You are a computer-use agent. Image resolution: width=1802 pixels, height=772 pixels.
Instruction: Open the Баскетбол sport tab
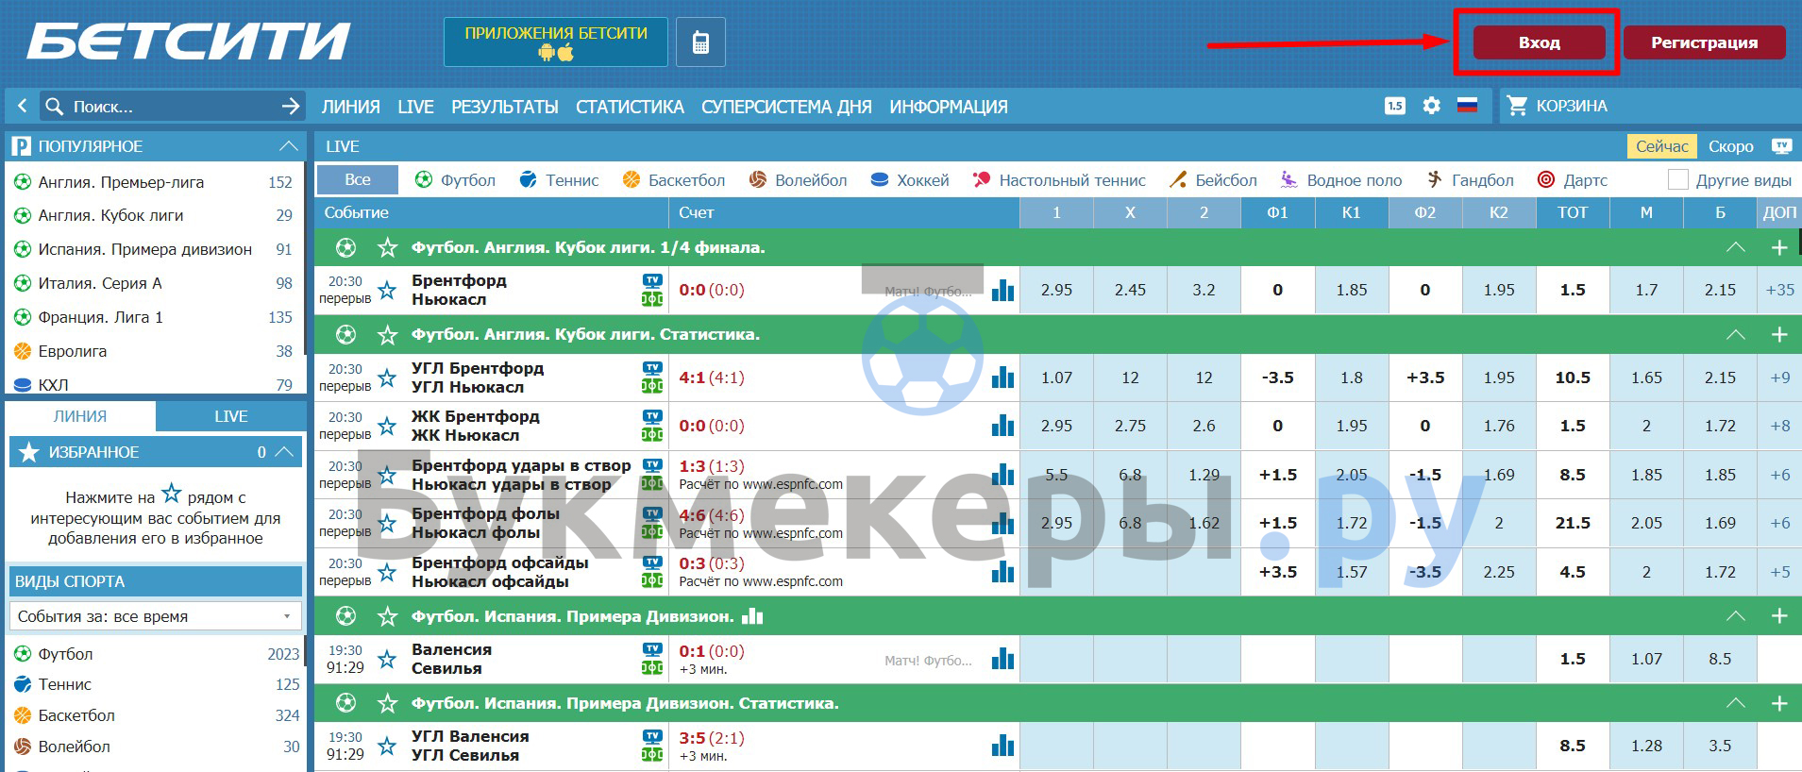pyautogui.click(x=673, y=179)
